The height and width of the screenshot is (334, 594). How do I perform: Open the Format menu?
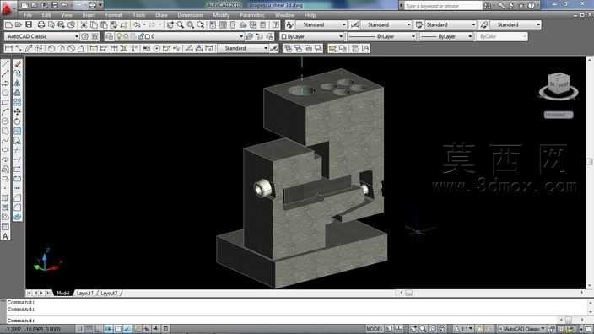[114, 15]
